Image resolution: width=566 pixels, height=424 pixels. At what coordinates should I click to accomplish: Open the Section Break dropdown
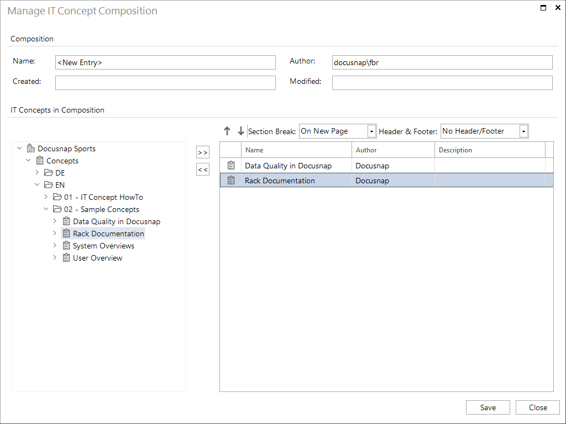371,131
